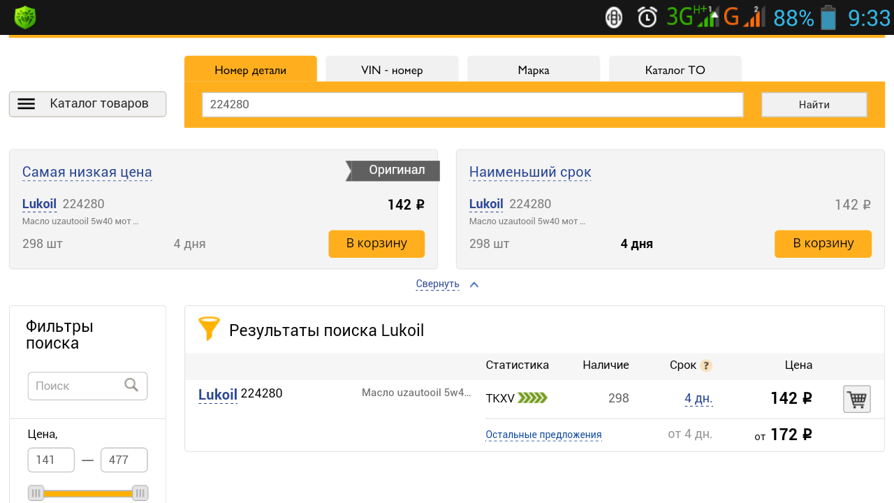
Task: Click the bold 142 ₽ price in results row
Action: [791, 398]
